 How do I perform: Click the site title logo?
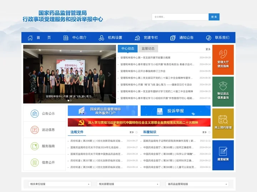tap(63, 16)
